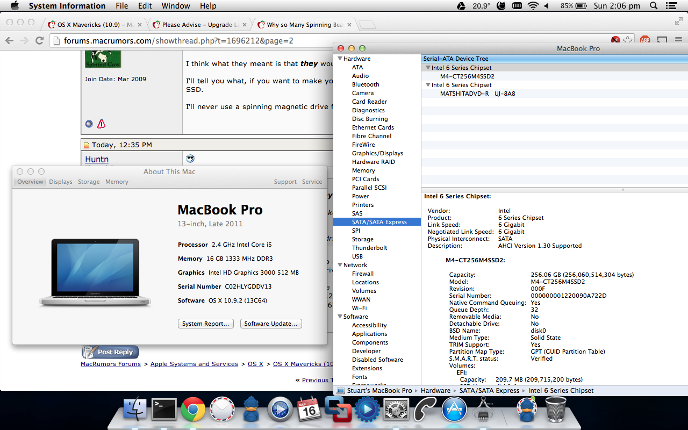Open the Huntn user profile link
This screenshot has height=430, width=688.
[97, 159]
